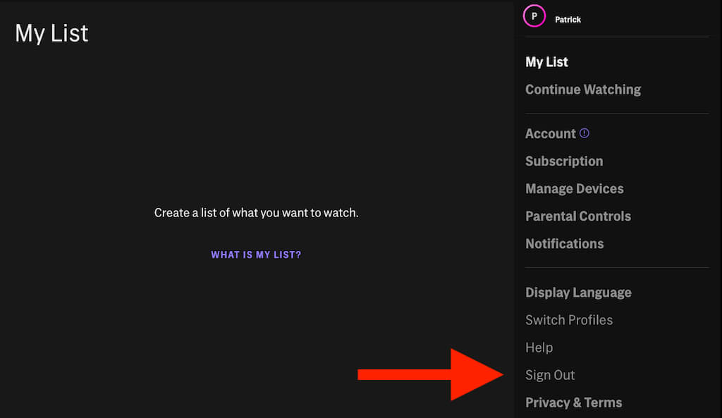Click Switch Profiles

568,320
